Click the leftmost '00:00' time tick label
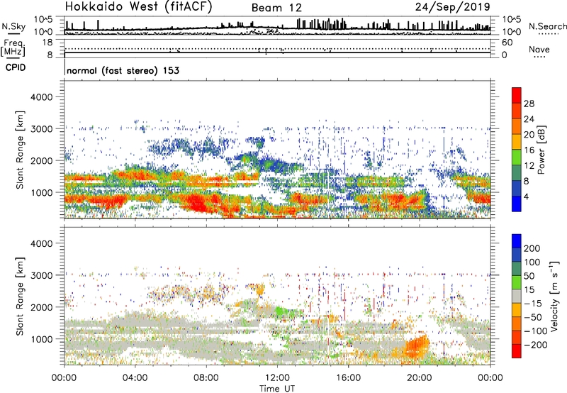 64,378
